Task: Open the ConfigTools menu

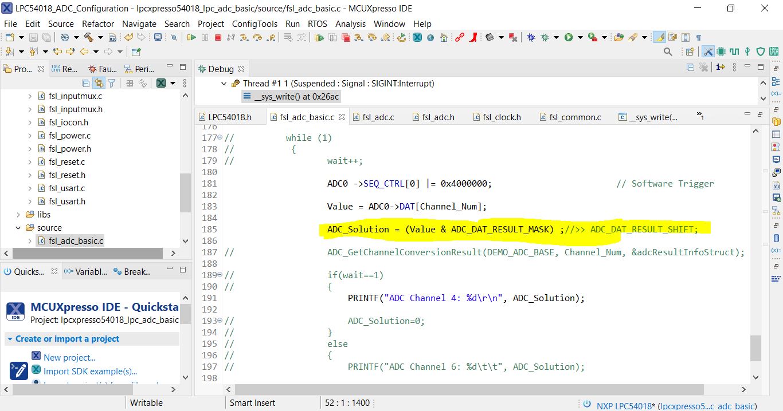Action: tap(255, 24)
